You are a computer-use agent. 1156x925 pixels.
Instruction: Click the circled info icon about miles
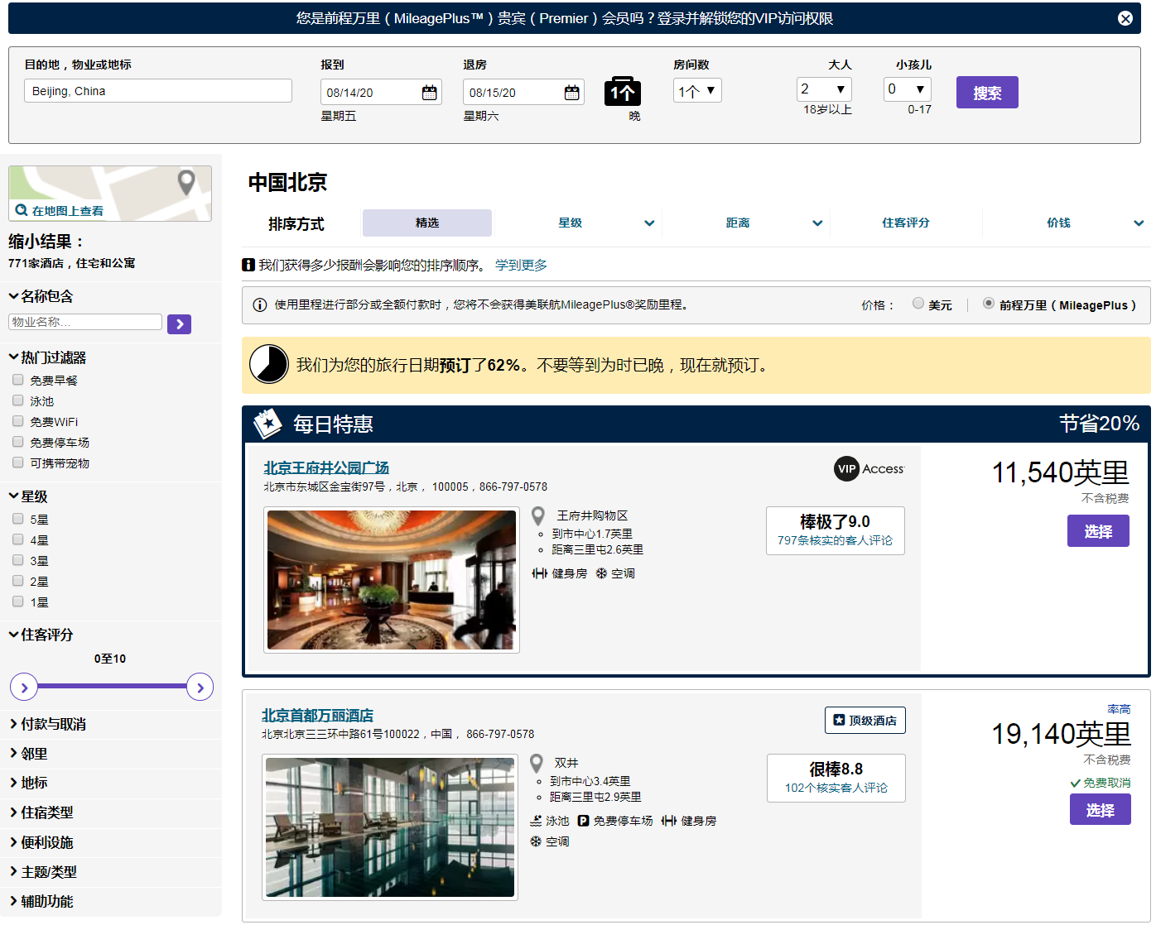[259, 304]
